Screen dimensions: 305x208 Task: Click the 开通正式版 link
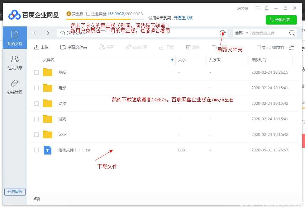pyautogui.click(x=183, y=18)
